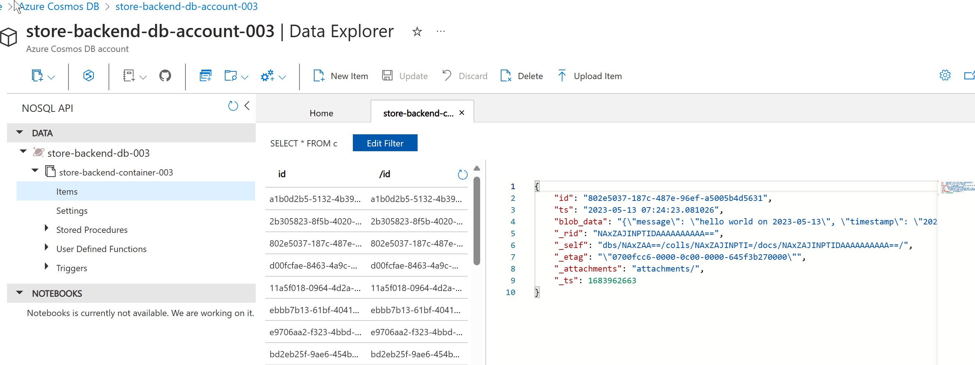Click the /id partition key column header
The image size is (975, 365).
click(384, 174)
